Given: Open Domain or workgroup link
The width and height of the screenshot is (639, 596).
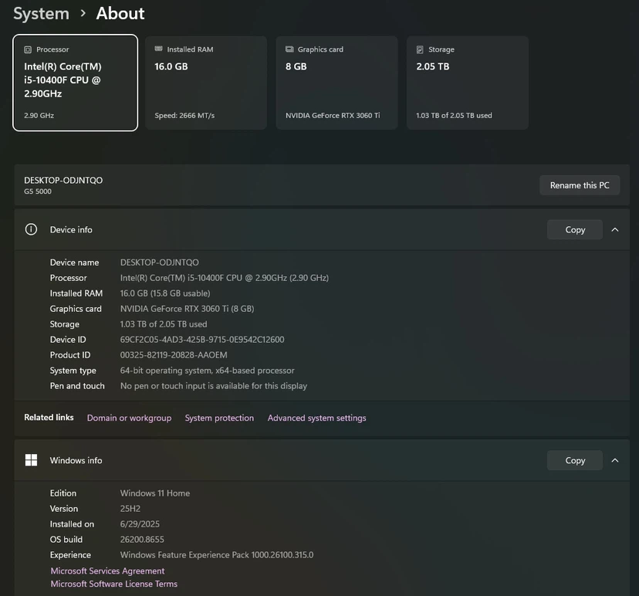Looking at the screenshot, I should (129, 418).
